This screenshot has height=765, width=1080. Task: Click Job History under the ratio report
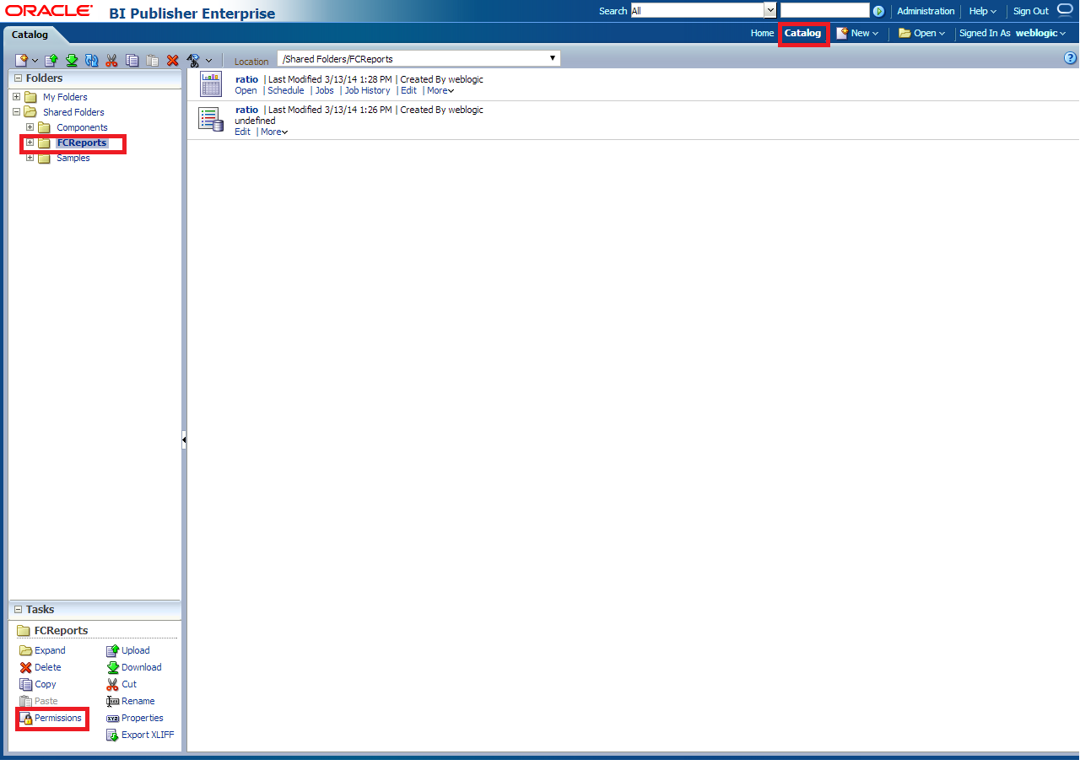coord(368,90)
